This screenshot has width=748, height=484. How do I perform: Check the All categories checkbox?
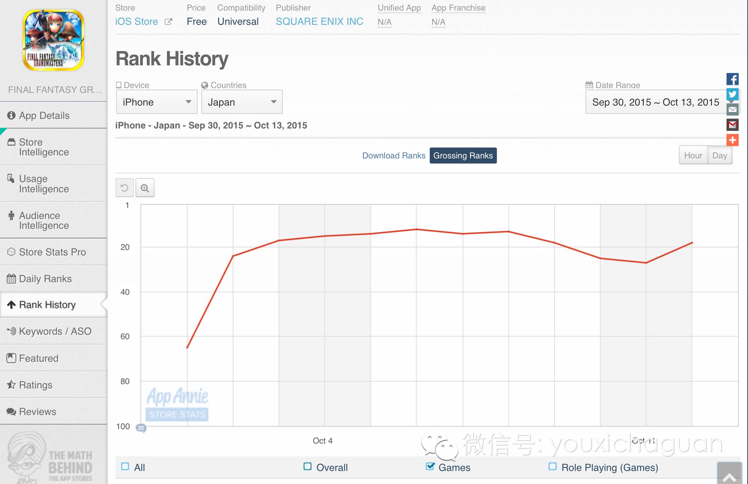pyautogui.click(x=125, y=466)
